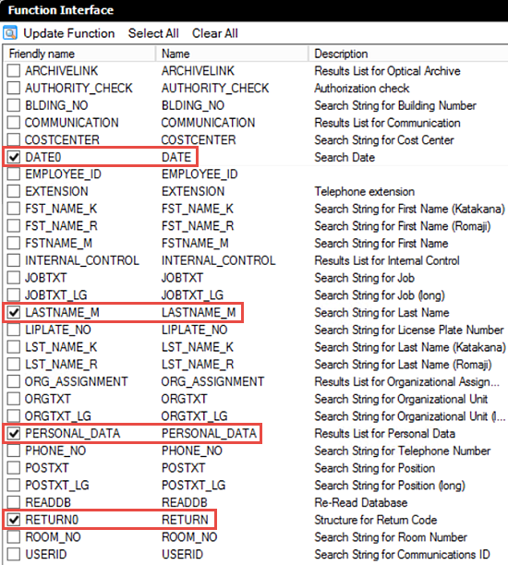Tick the EMPLOYEE_ID checkbox
Image resolution: width=508 pixels, height=565 pixels.
click(14, 174)
